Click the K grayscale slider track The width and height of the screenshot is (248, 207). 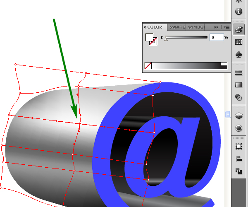point(186,37)
